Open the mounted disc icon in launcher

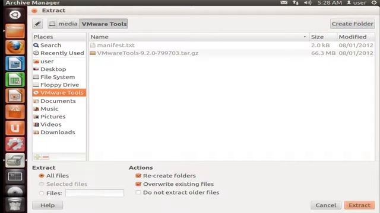coord(15,191)
